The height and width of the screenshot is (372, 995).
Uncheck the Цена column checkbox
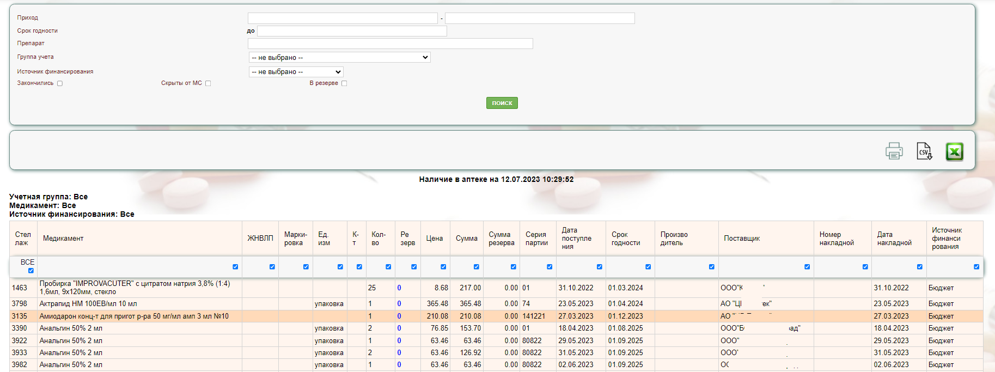point(443,267)
